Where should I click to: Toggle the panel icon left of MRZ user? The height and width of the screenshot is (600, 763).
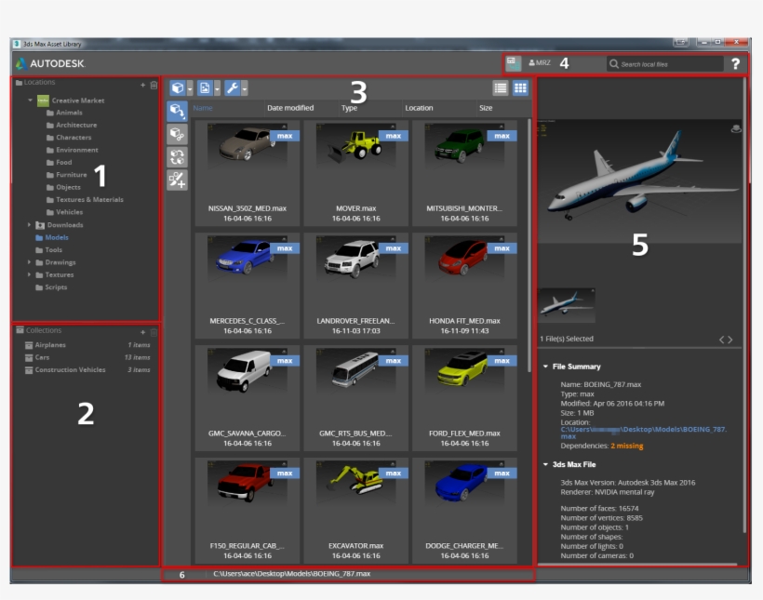(514, 63)
